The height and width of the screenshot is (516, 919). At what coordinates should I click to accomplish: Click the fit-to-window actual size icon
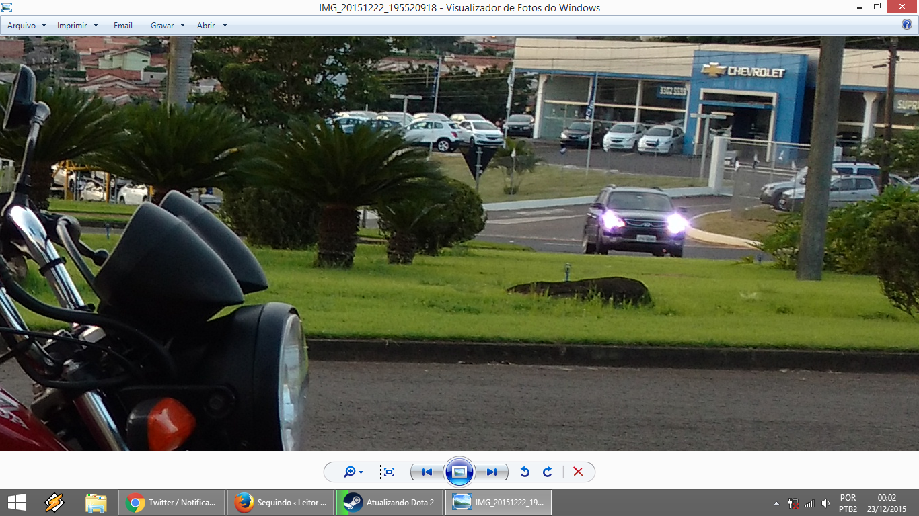(x=389, y=472)
